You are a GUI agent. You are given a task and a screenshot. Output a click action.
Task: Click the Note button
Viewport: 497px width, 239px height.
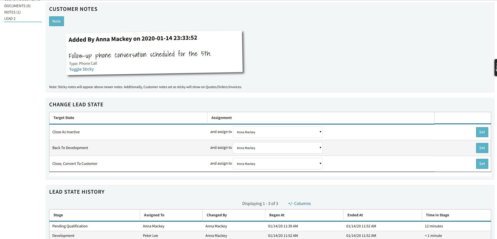[56, 21]
